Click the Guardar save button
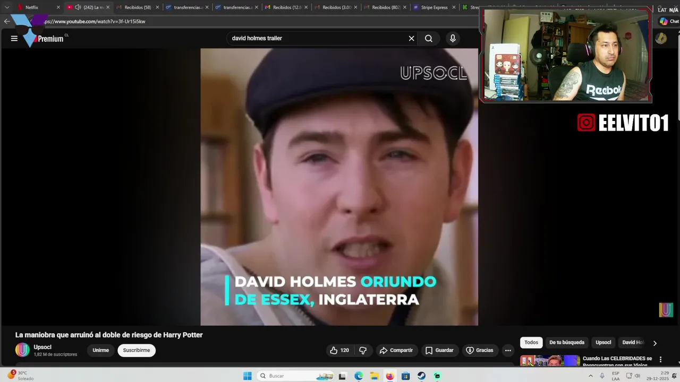 coord(439,350)
